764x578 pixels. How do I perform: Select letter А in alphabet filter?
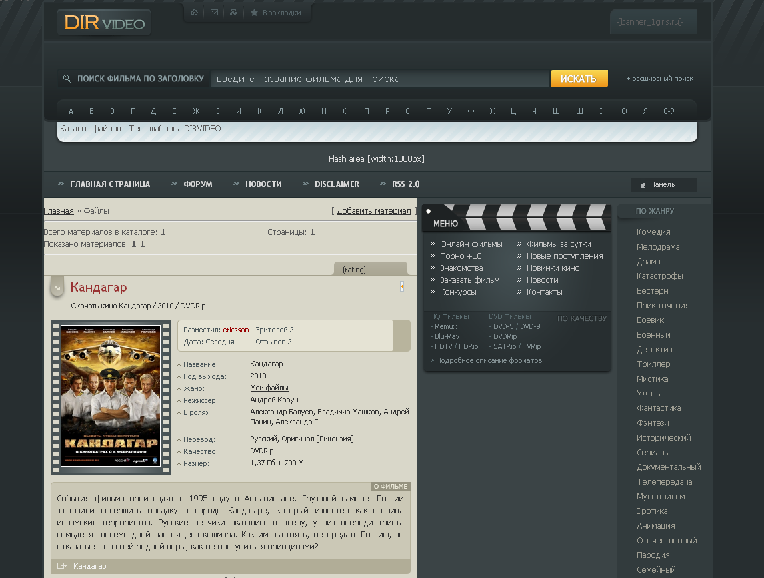pyautogui.click(x=71, y=111)
